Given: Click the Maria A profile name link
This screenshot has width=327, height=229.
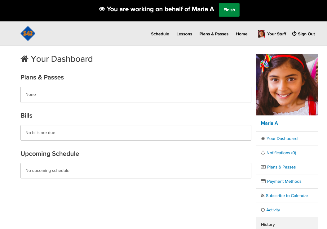Looking at the screenshot, I should click(269, 123).
